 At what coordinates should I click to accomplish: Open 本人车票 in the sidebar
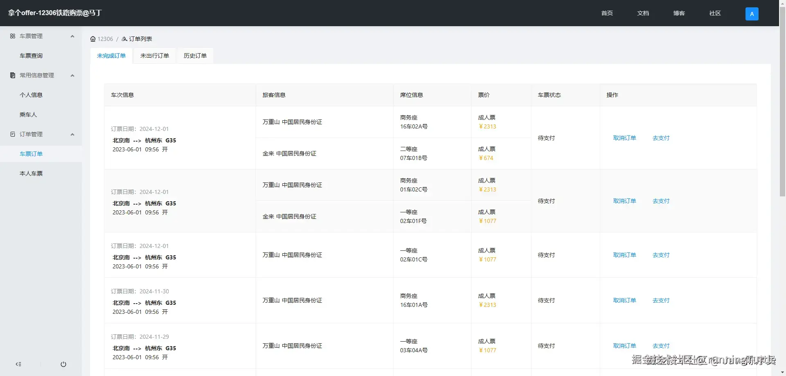41,173
